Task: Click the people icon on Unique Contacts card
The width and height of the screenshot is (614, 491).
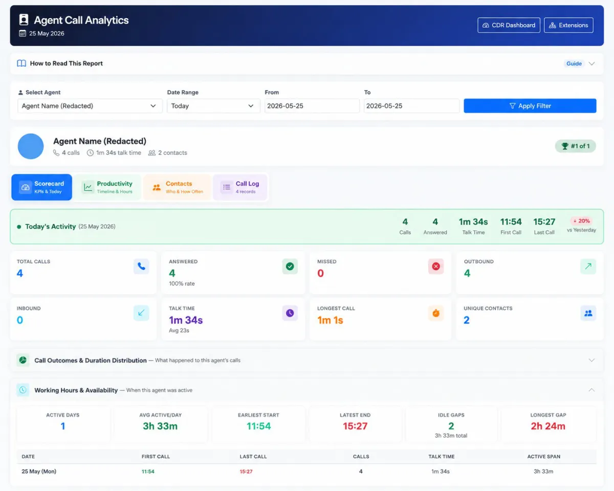Action: coord(588,313)
